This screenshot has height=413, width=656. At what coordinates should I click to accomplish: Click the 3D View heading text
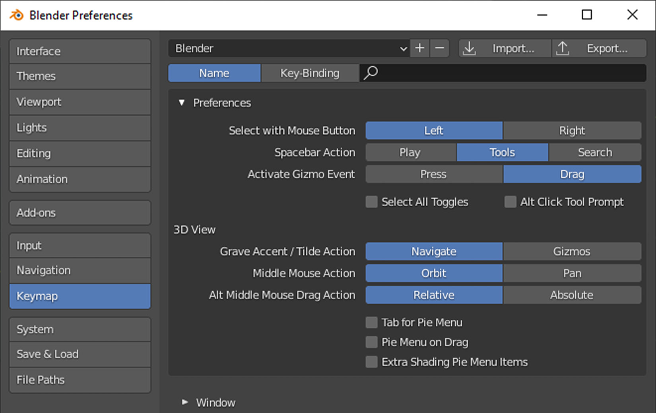(194, 230)
